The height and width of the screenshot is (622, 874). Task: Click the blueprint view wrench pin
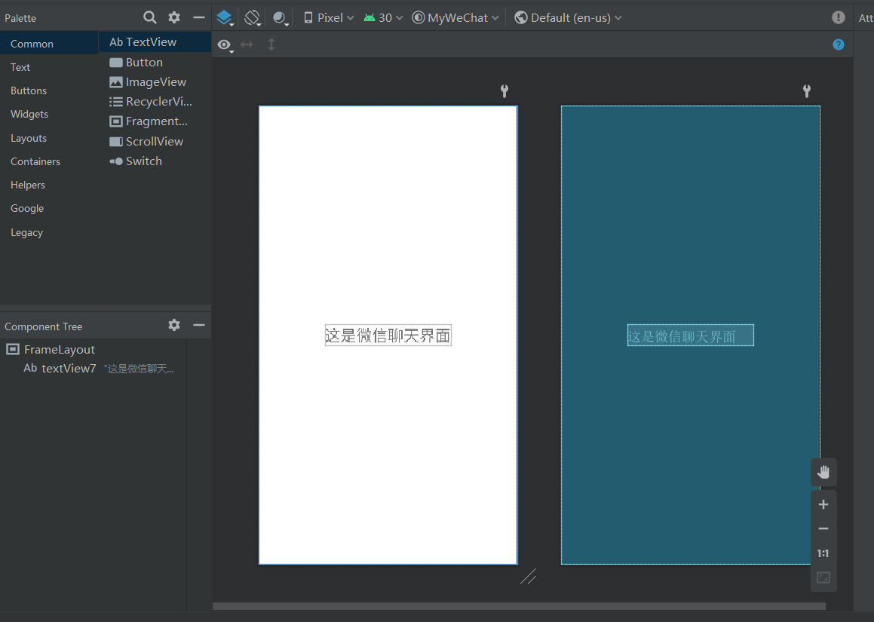pyautogui.click(x=807, y=90)
